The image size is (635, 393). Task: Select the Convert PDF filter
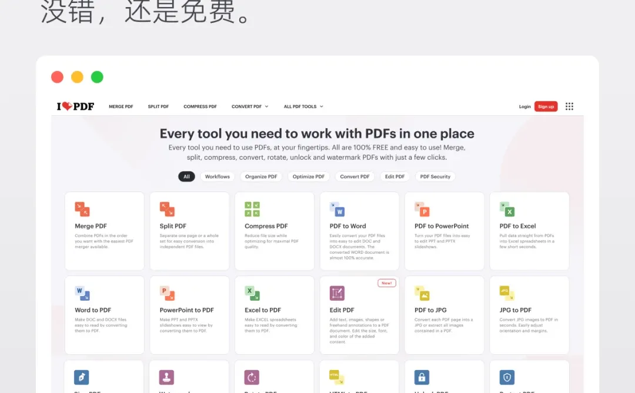(355, 176)
